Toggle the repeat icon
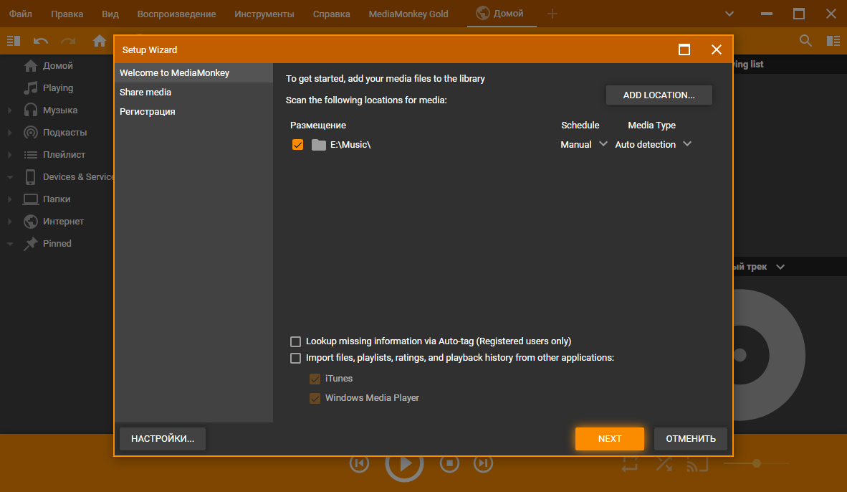 coord(630,464)
